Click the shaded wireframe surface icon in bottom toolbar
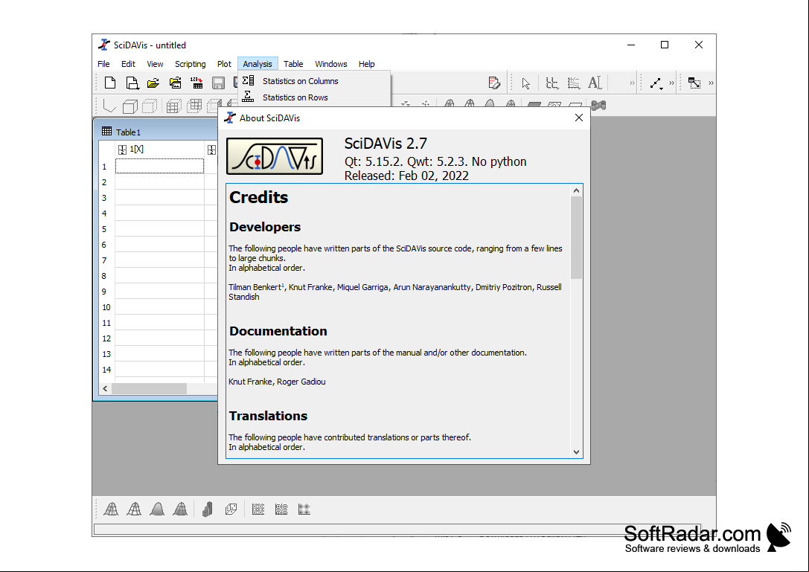Screen dimensions: 809x572 (x=180, y=510)
